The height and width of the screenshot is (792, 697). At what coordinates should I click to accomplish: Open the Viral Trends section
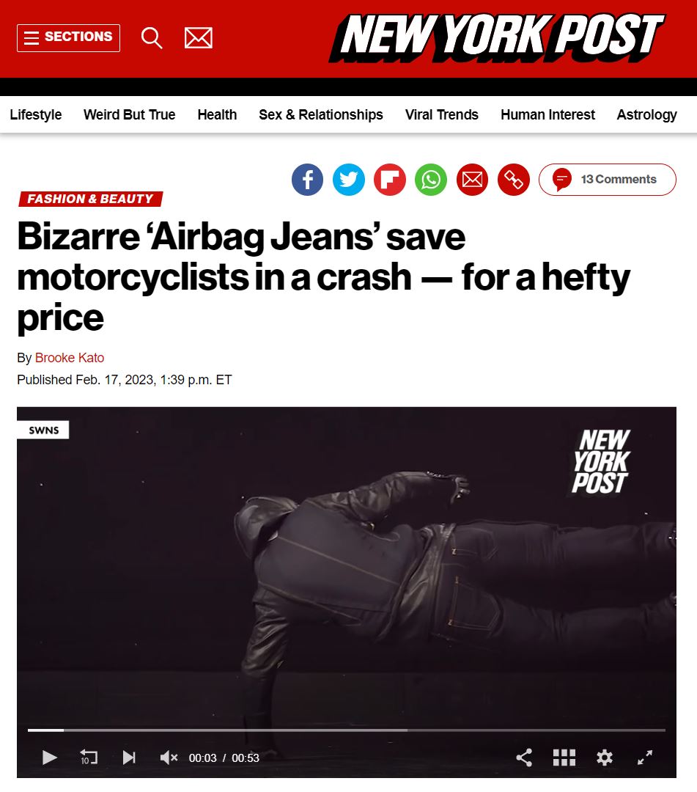click(x=442, y=114)
